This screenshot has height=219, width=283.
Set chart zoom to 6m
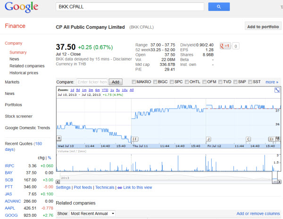point(98,90)
